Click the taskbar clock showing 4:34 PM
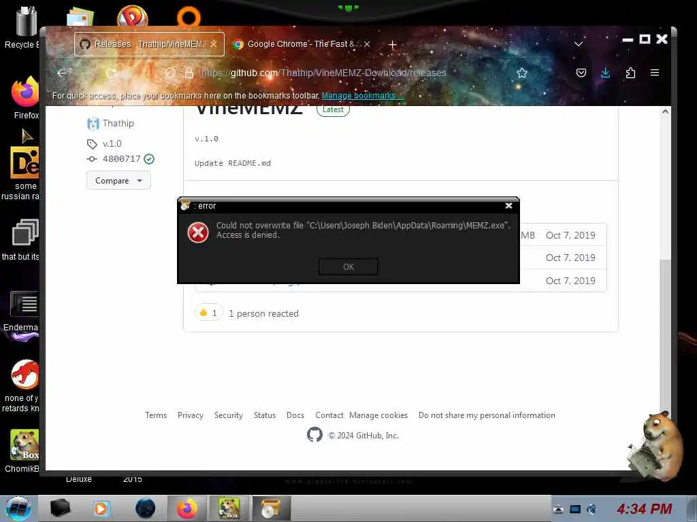Viewport: 697px width, 522px height. (x=644, y=508)
